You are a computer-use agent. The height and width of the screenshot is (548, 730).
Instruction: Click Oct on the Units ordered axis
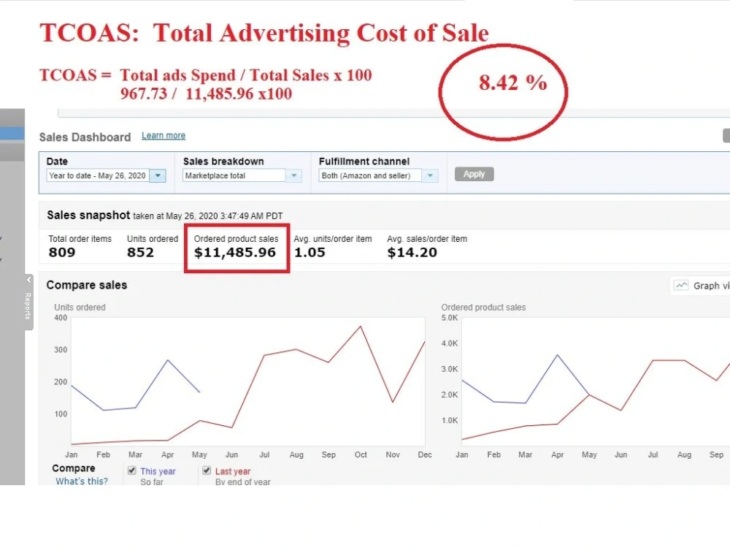pos(361,454)
